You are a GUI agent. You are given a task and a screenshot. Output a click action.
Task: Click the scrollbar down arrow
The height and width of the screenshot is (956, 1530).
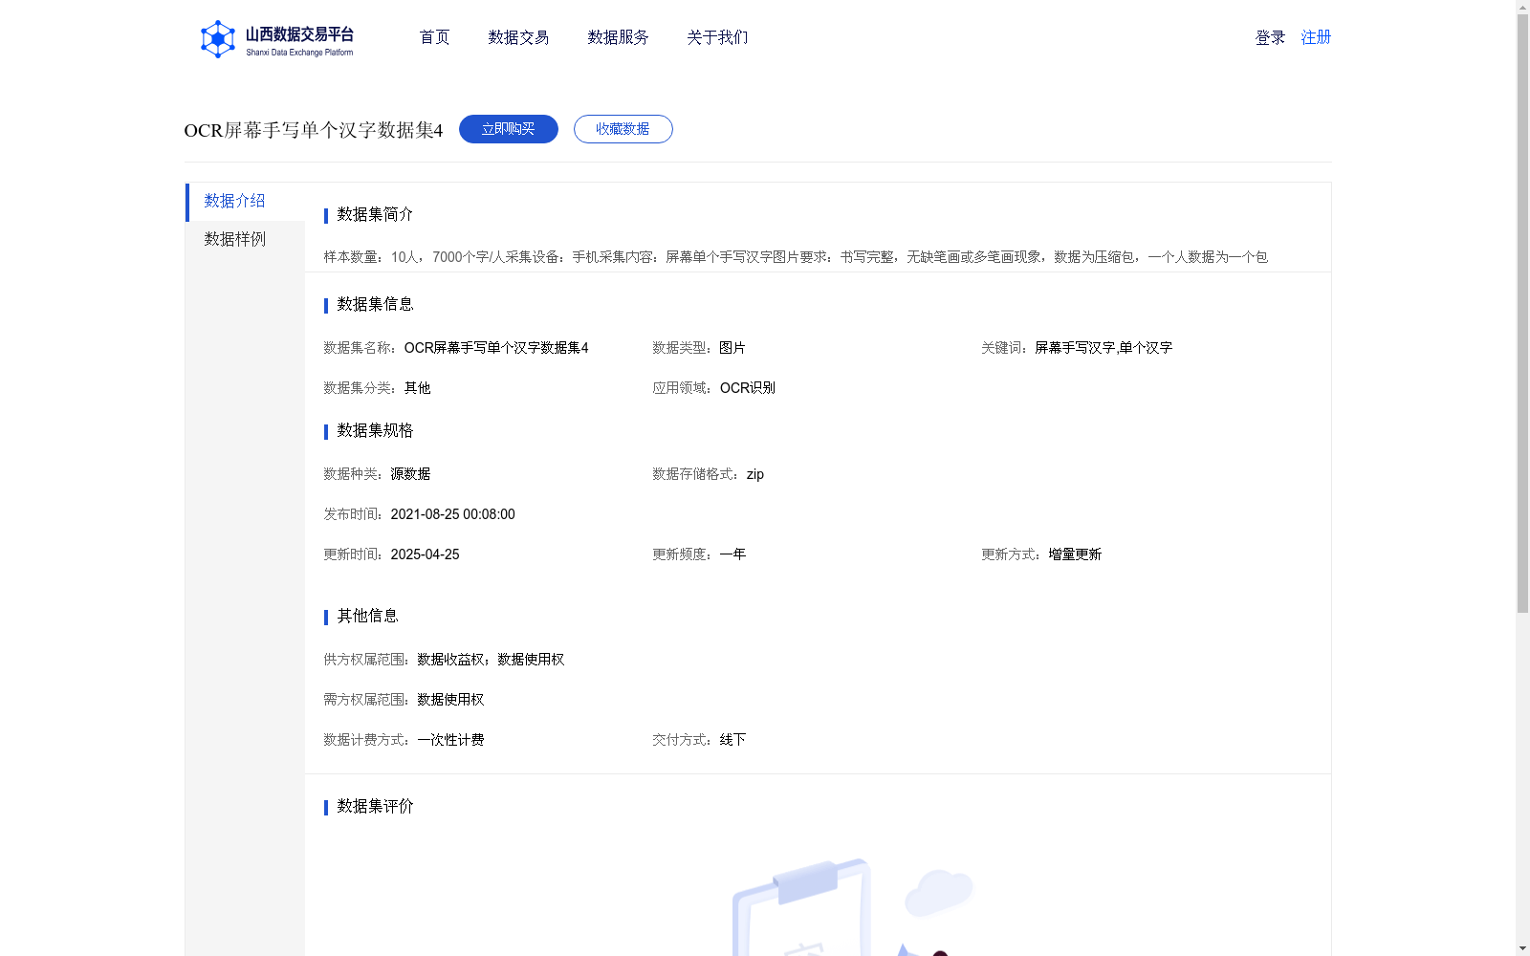click(1522, 948)
